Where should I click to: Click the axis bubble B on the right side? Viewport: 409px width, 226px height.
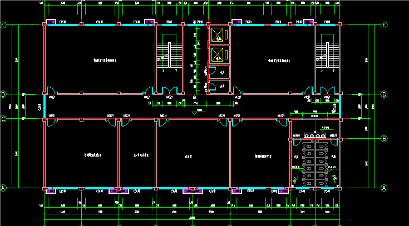click(x=384, y=138)
